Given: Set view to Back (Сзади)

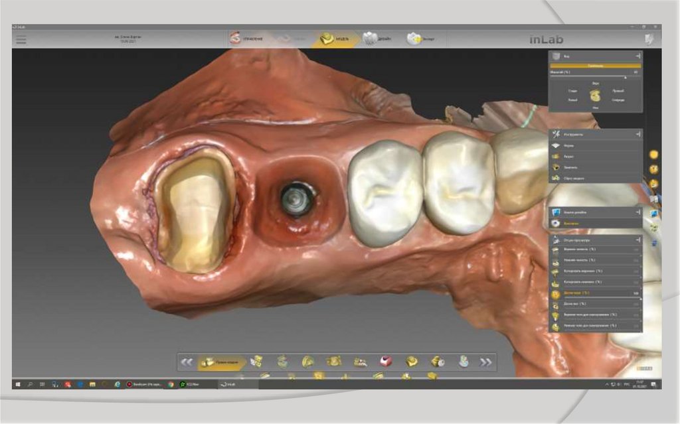Looking at the screenshot, I should pyautogui.click(x=572, y=91).
